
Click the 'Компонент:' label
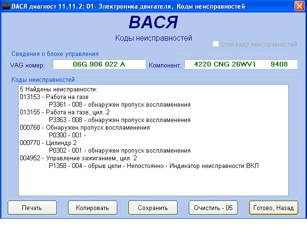(165, 65)
